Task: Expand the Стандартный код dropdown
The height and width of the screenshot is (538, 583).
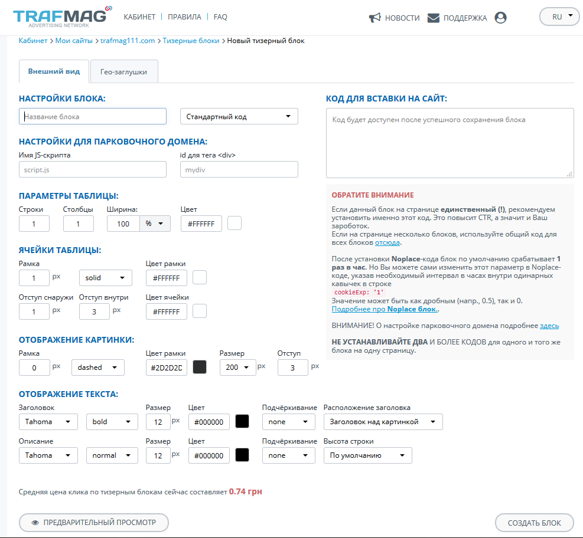Action: click(239, 117)
